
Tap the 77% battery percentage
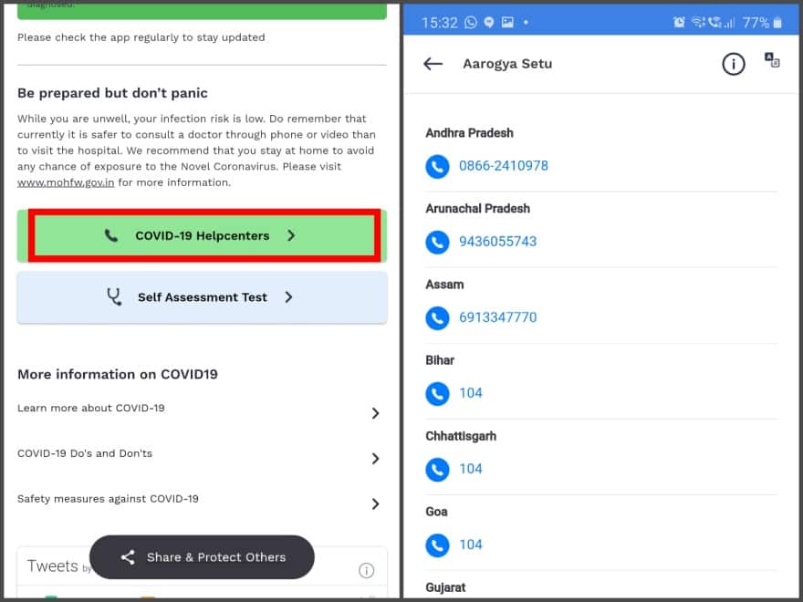tap(756, 23)
